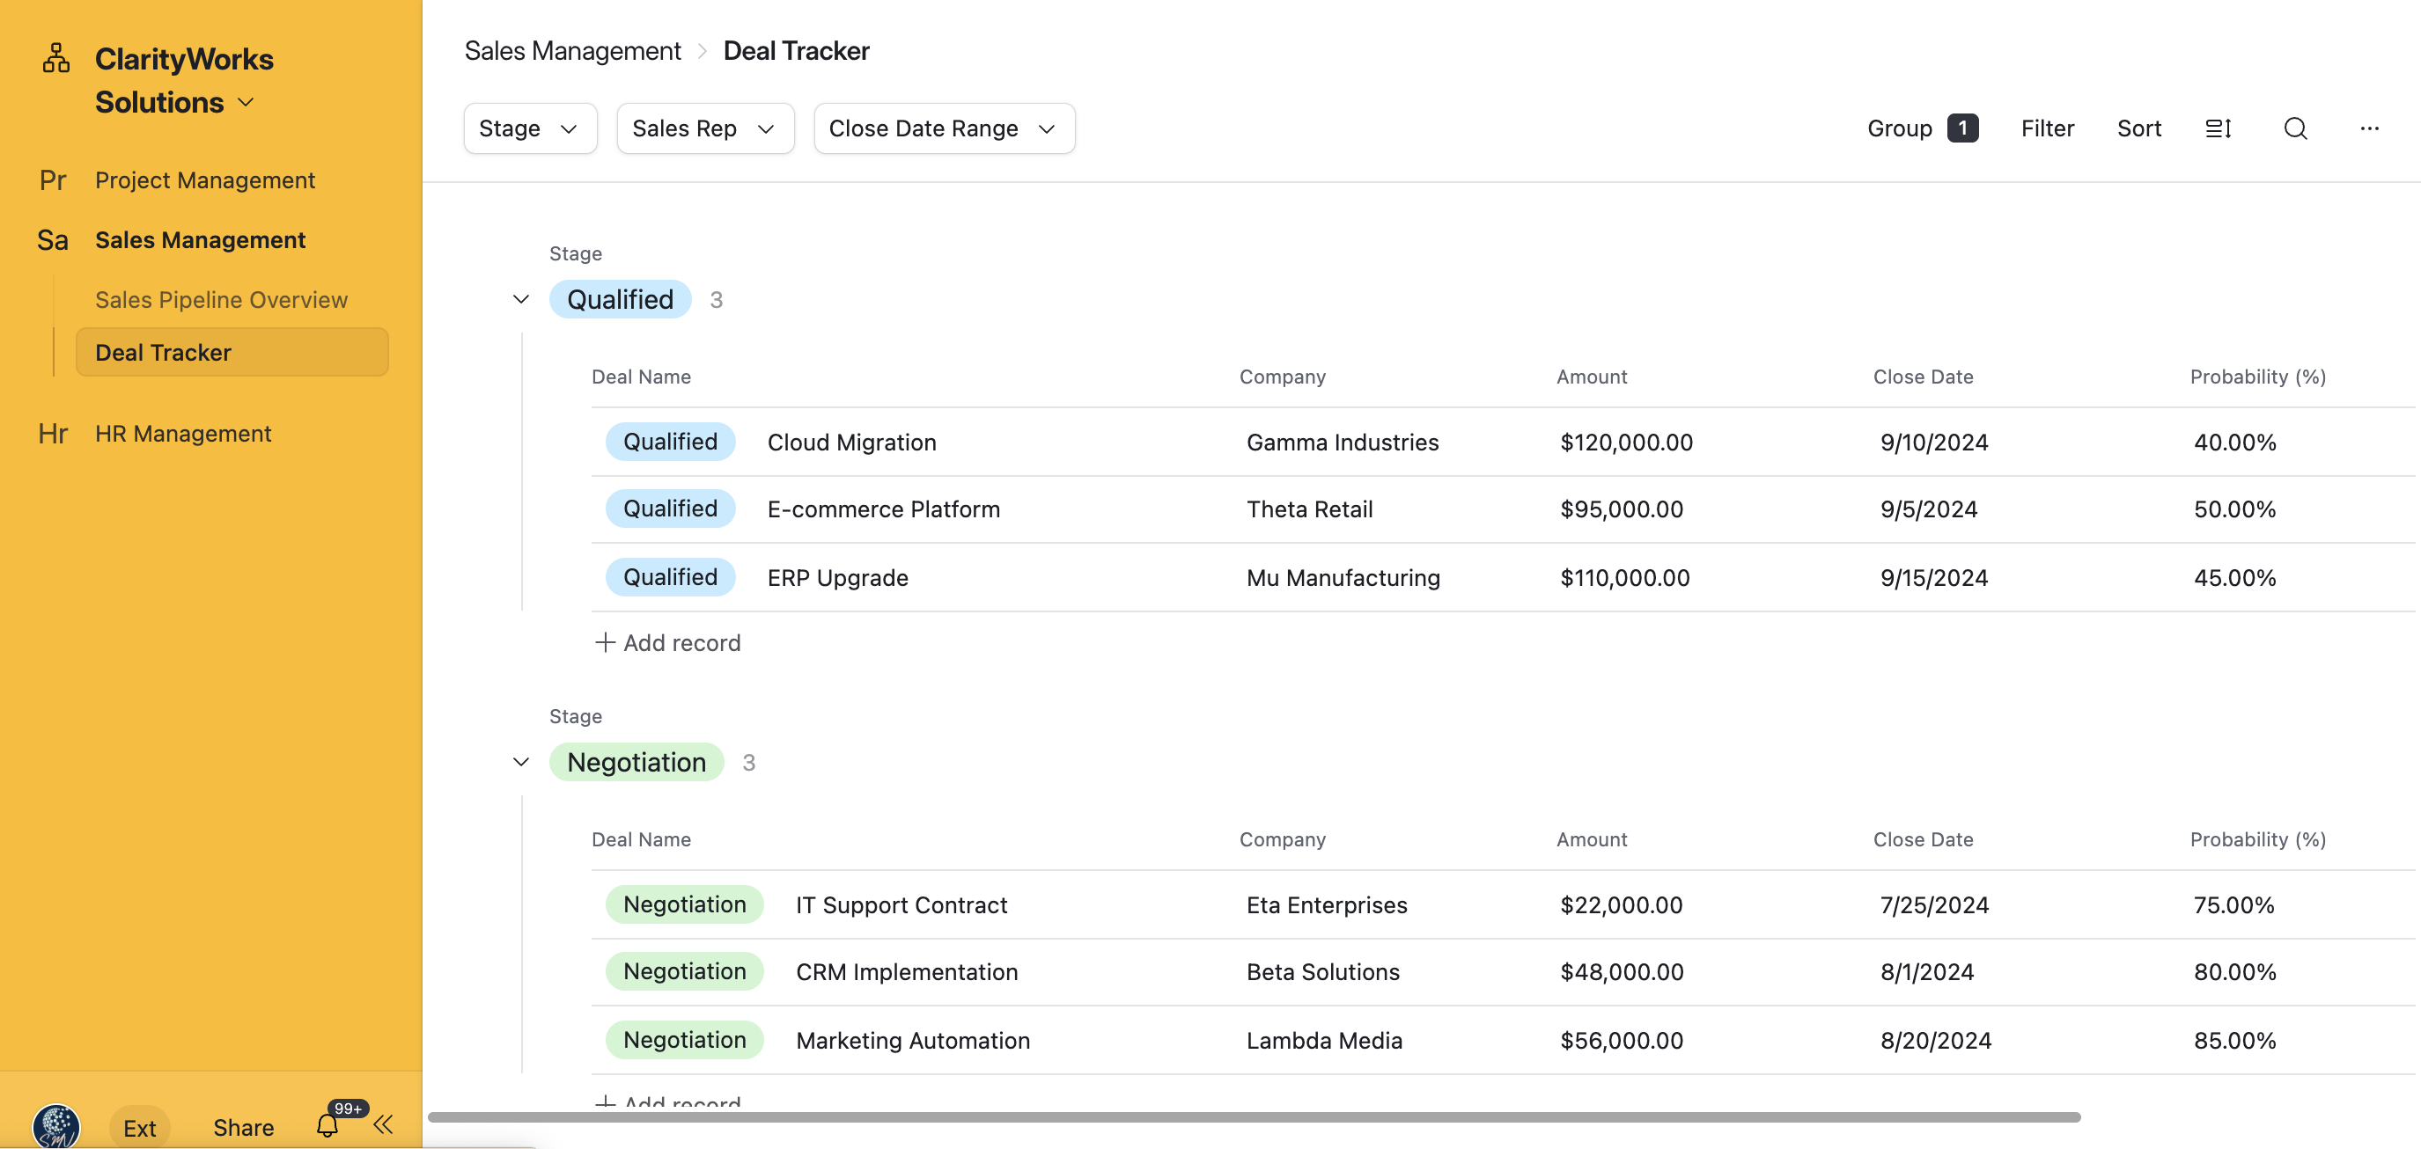Click the Share button

coord(243,1127)
